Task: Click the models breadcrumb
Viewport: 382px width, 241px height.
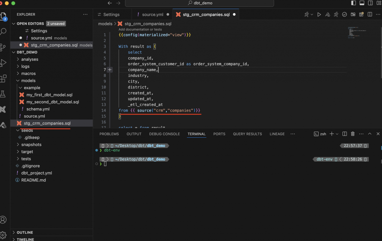Action: [105, 24]
